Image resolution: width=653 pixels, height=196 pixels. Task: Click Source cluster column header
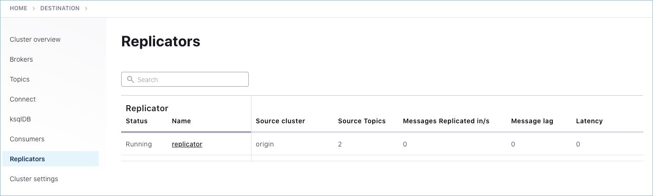[280, 121]
